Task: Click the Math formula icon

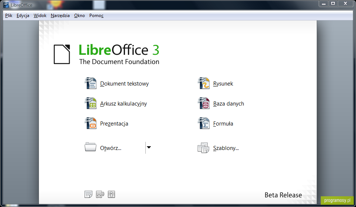Action: (x=204, y=123)
